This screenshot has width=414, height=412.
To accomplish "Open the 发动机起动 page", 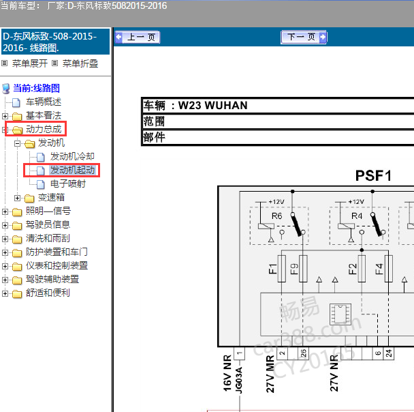I will coord(72,170).
